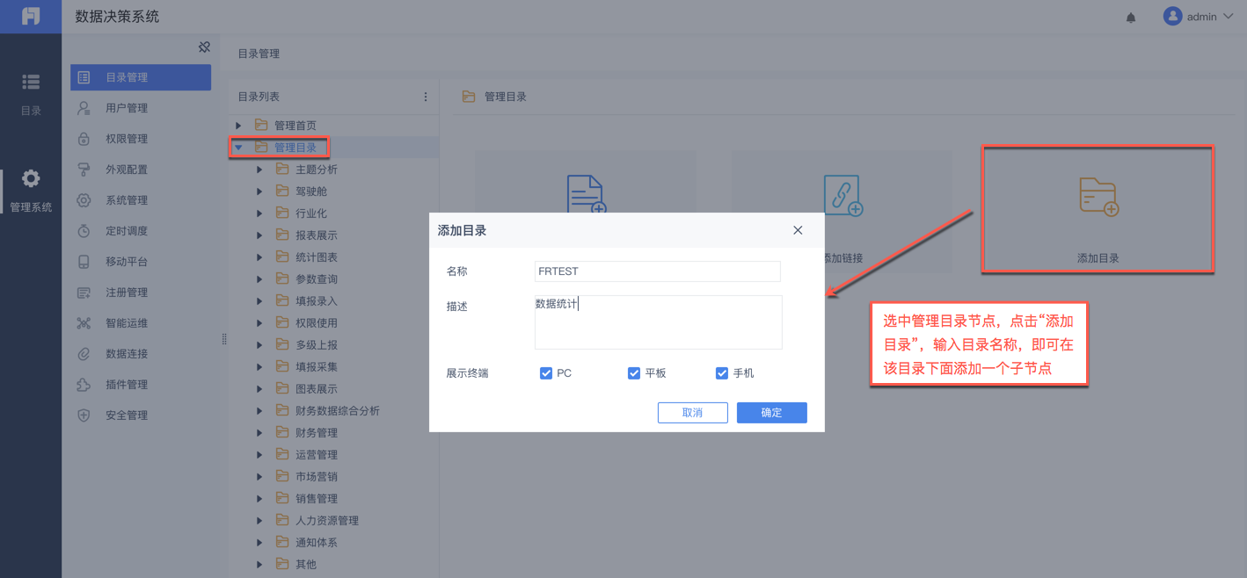Select the 定时调度 menu item
The width and height of the screenshot is (1247, 578).
[x=141, y=231]
